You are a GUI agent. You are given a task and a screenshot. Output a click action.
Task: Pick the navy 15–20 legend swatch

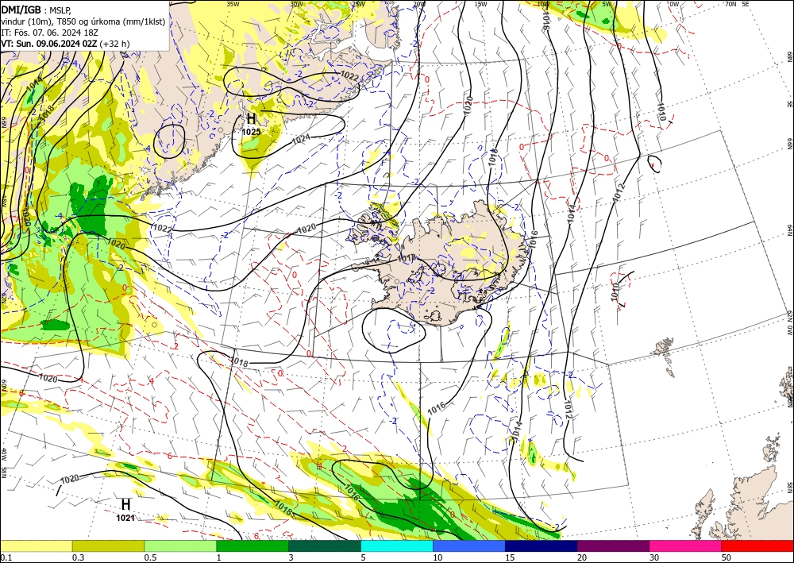541,546
